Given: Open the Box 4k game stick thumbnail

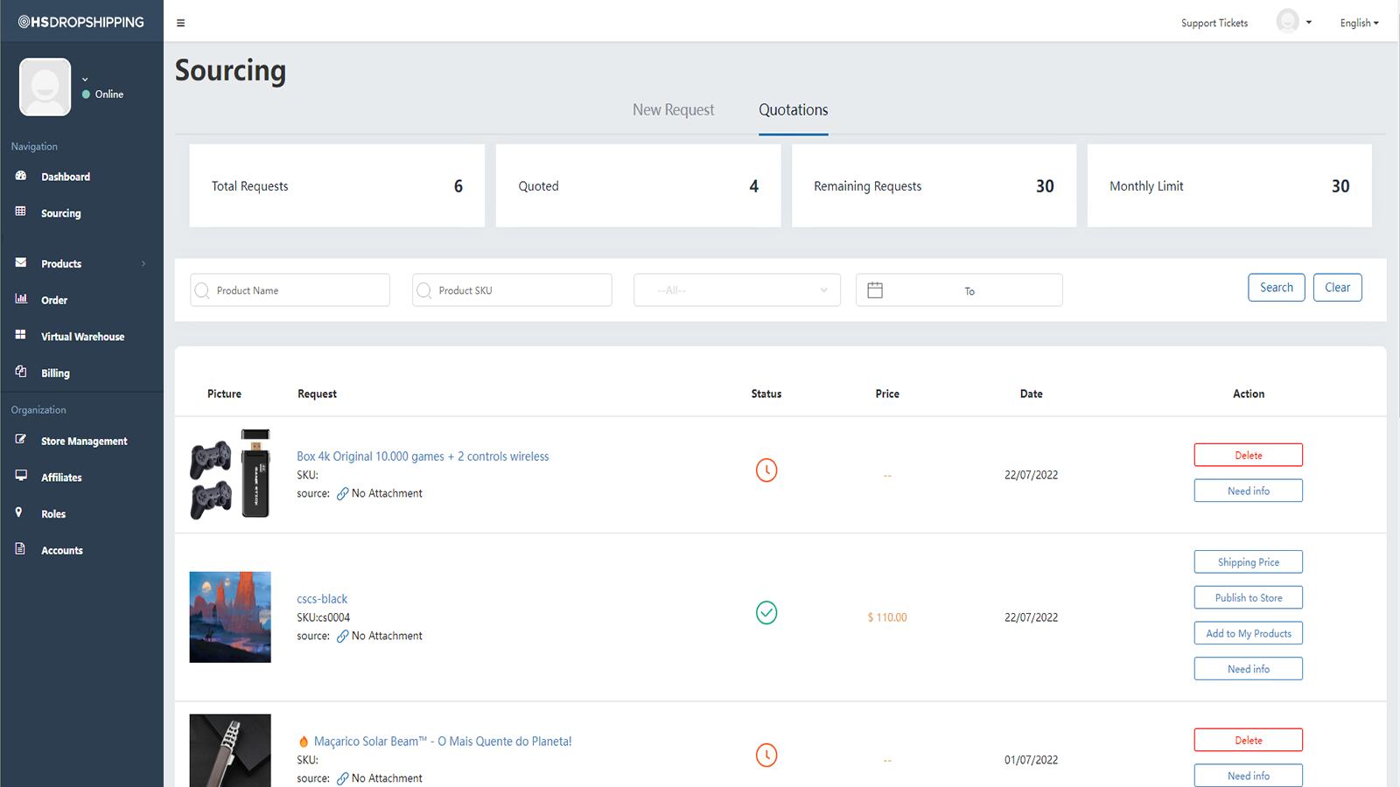Looking at the screenshot, I should [x=230, y=475].
